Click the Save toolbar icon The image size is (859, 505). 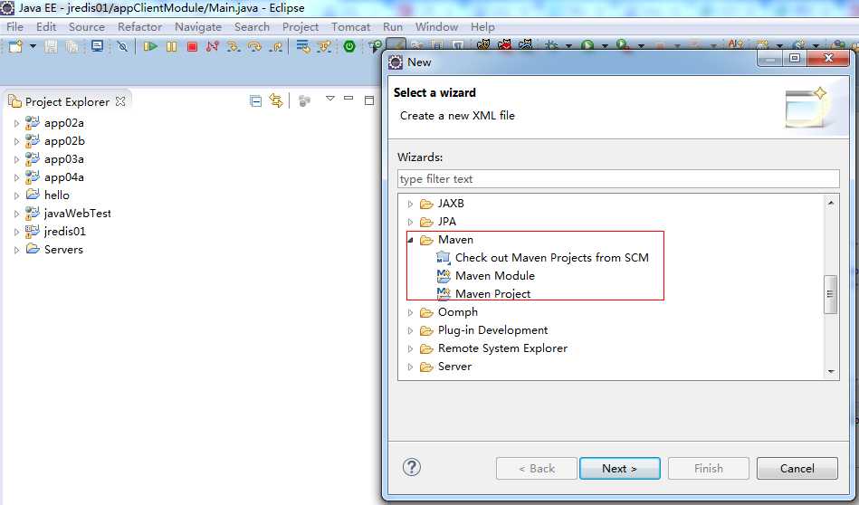51,46
